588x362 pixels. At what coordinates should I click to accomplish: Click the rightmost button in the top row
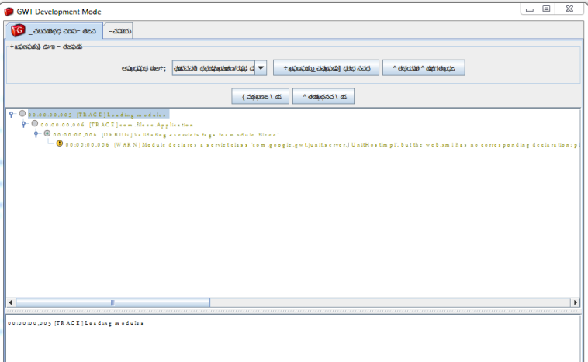pyautogui.click(x=423, y=68)
